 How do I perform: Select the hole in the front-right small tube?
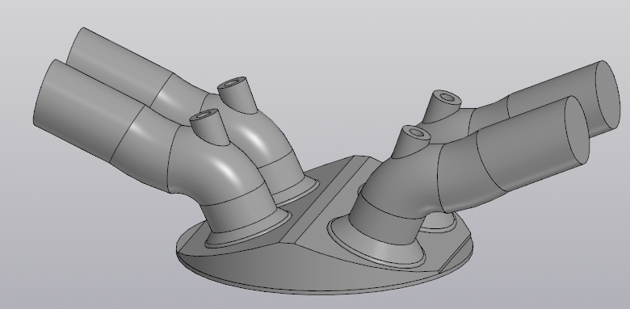[417, 132]
